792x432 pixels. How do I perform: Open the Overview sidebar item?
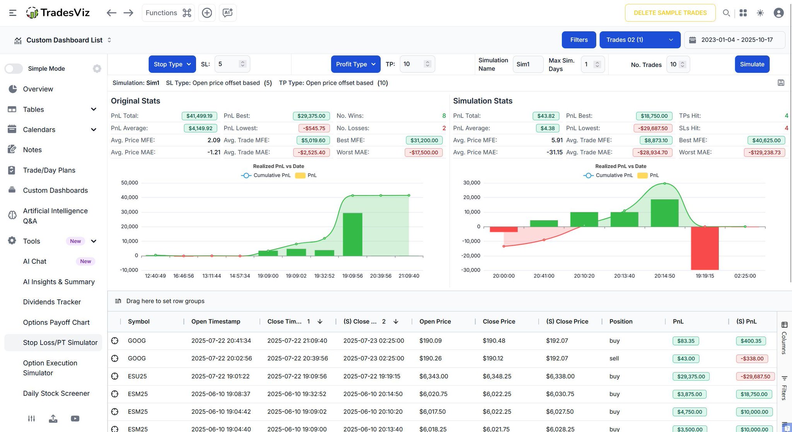pos(38,89)
